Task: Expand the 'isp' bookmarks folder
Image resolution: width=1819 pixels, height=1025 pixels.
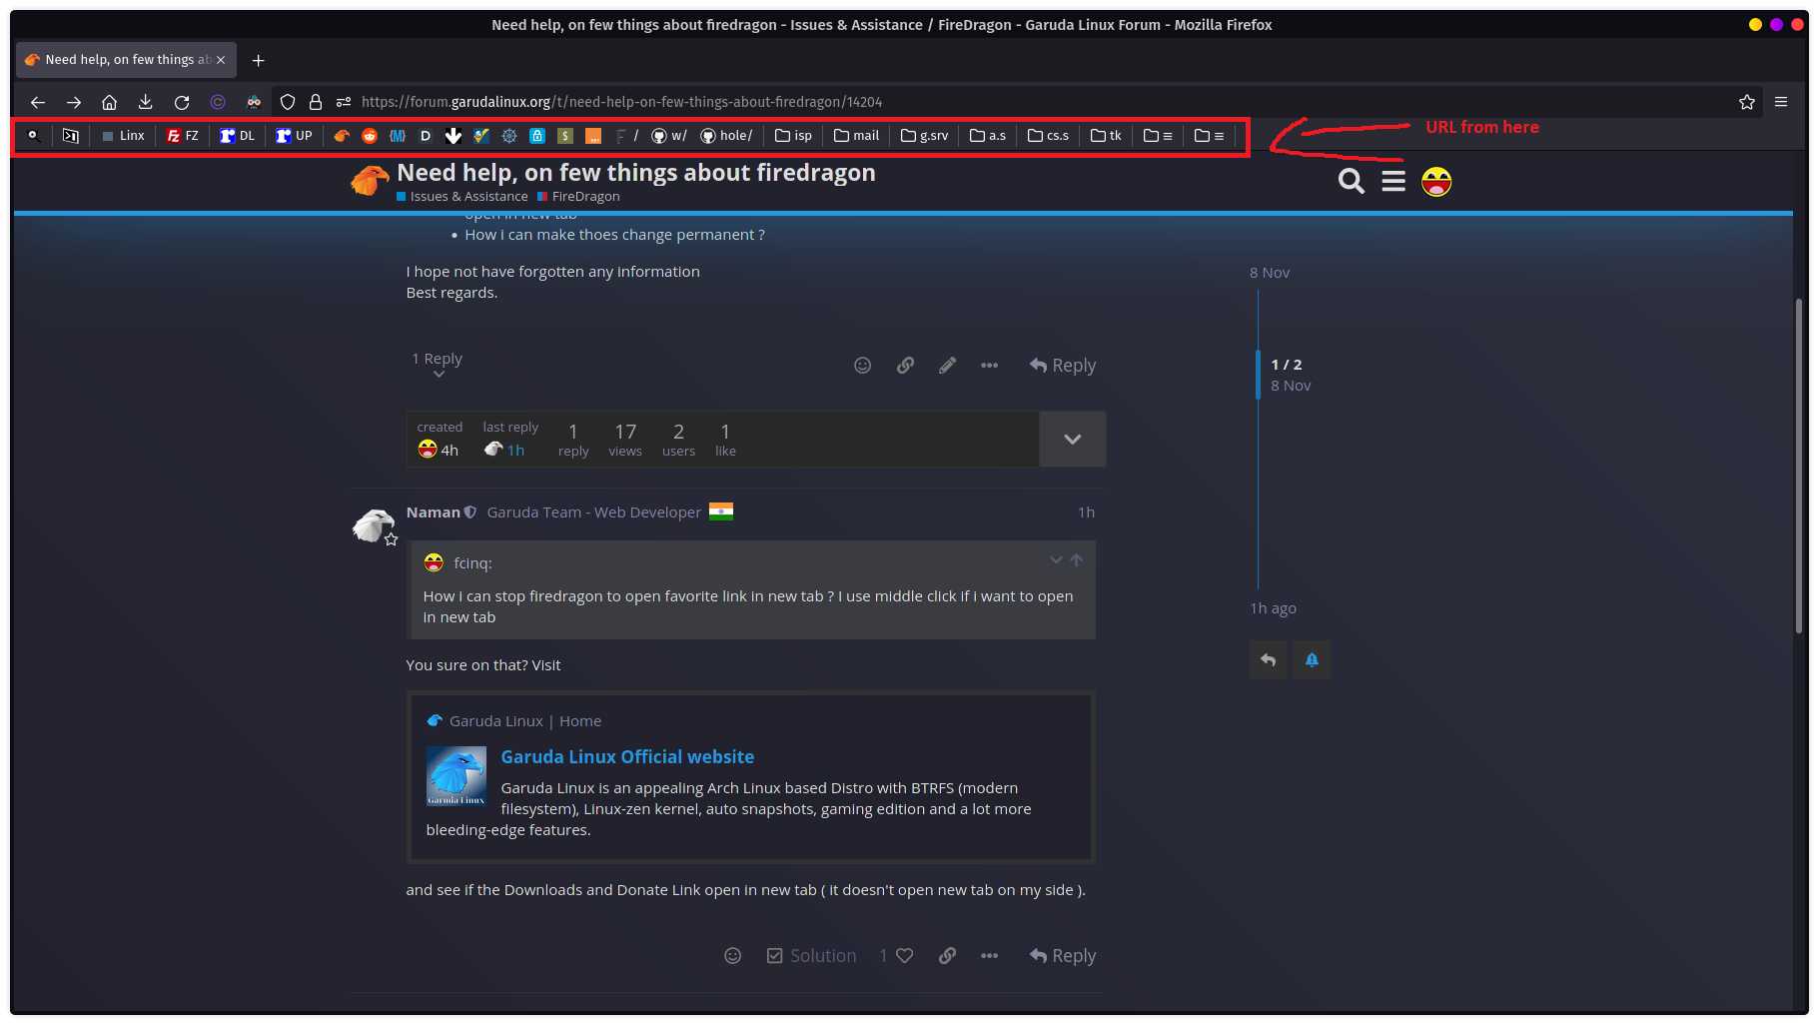Action: pyautogui.click(x=794, y=136)
